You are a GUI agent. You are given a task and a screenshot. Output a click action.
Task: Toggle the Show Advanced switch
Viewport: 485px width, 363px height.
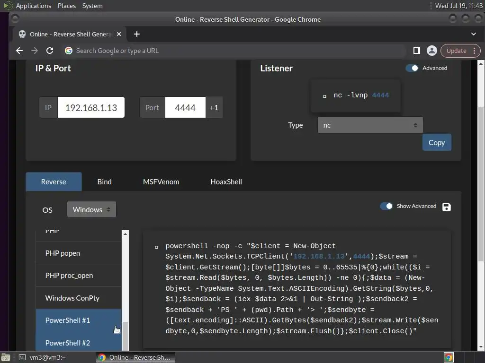tap(386, 206)
